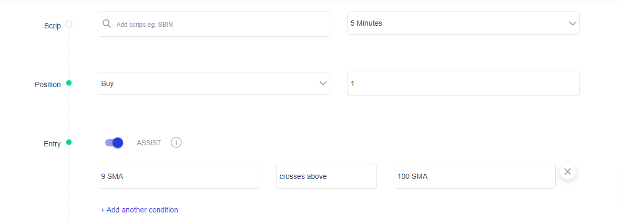Open the 5 Minutes timeframe dropdown
This screenshot has height=224, width=622.
point(463,23)
